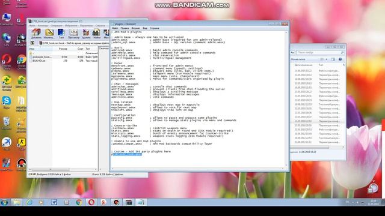The width and height of the screenshot is (385, 216).
Task: Click the Новая папка button in Explorer
Action: click(x=298, y=59)
